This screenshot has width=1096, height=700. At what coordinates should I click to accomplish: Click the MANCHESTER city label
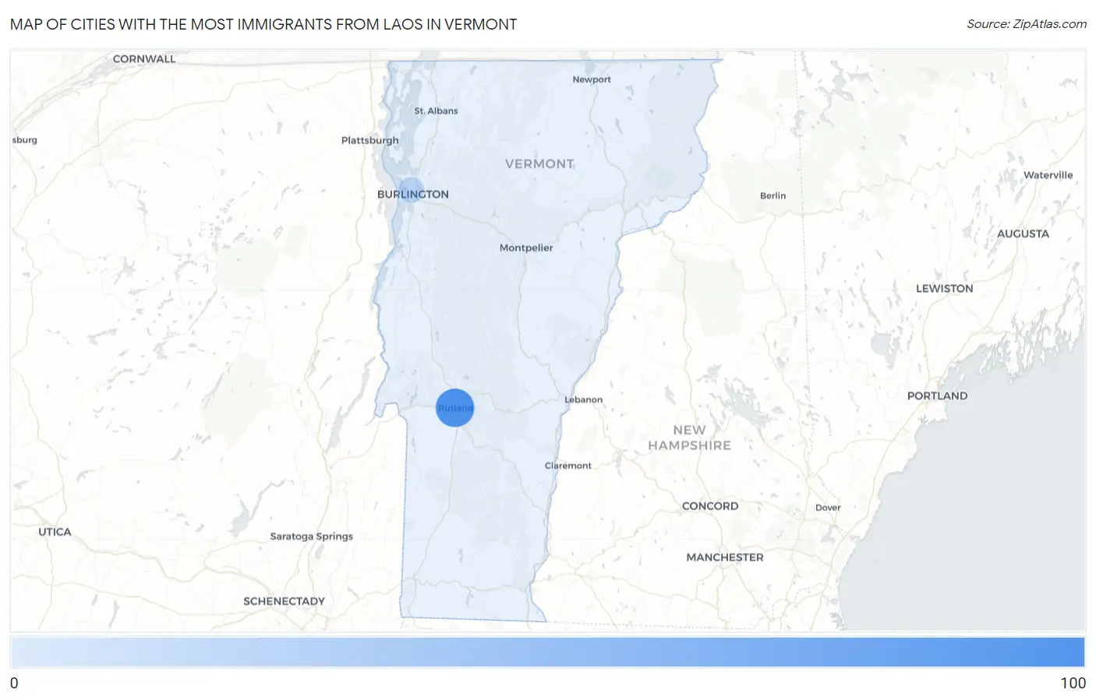(725, 558)
